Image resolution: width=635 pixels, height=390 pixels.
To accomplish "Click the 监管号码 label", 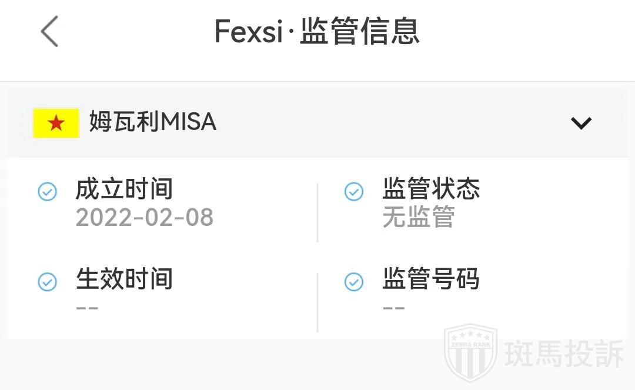I will pos(431,279).
